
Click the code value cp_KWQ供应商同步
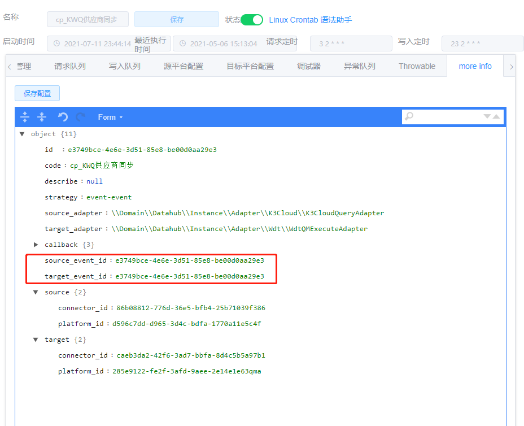(102, 166)
